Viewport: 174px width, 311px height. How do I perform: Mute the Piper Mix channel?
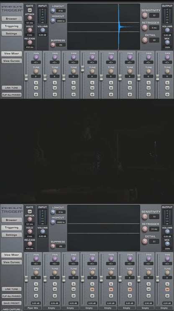[x=36, y=290]
